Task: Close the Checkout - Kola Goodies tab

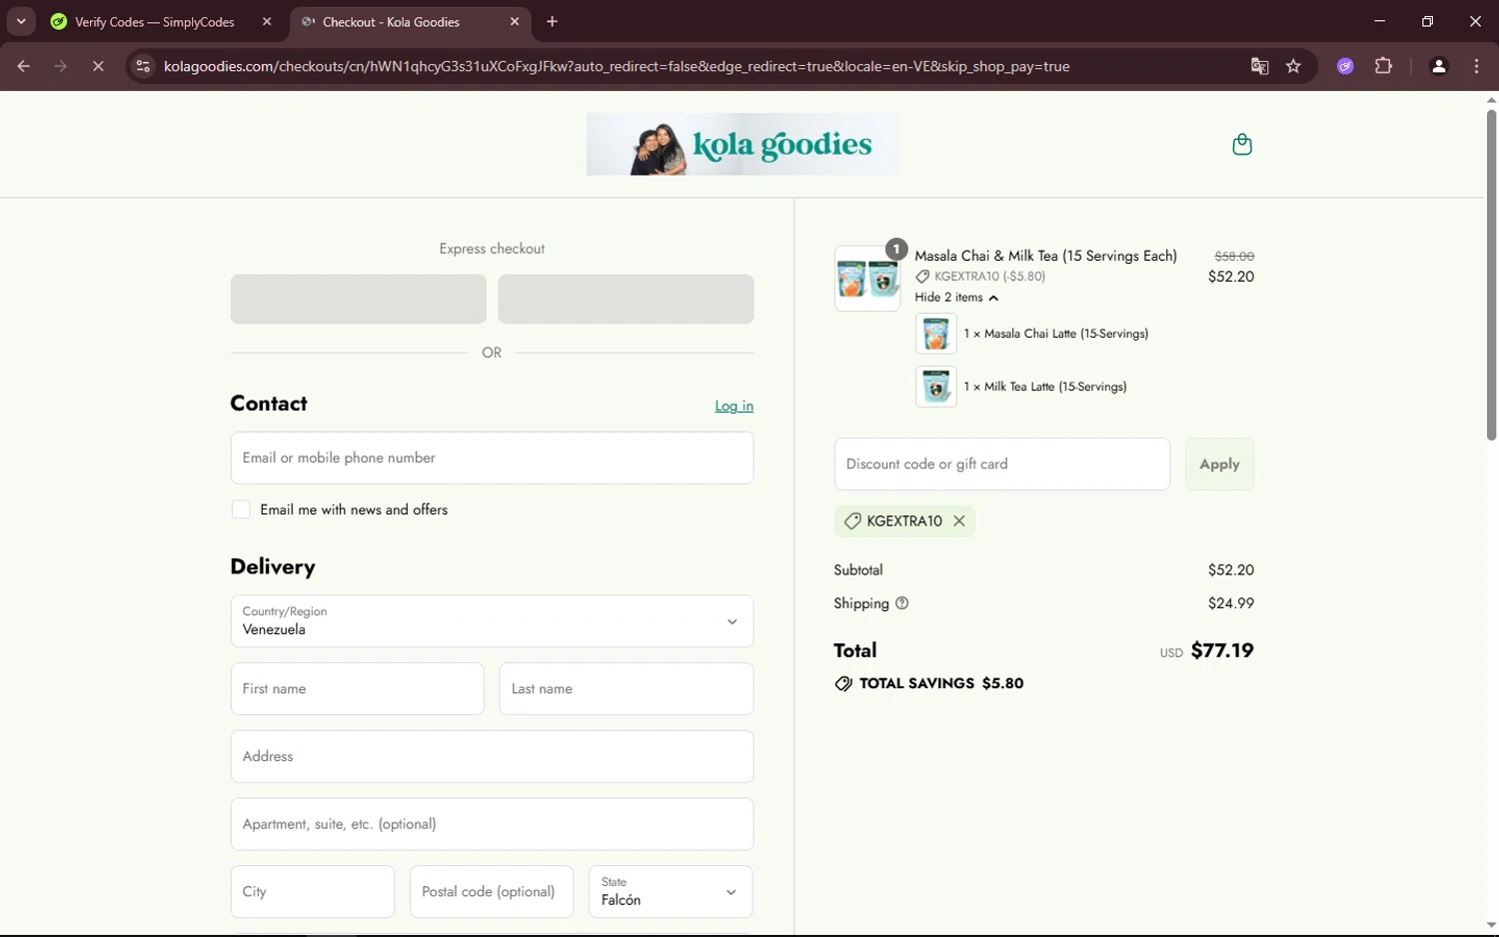Action: [515, 22]
